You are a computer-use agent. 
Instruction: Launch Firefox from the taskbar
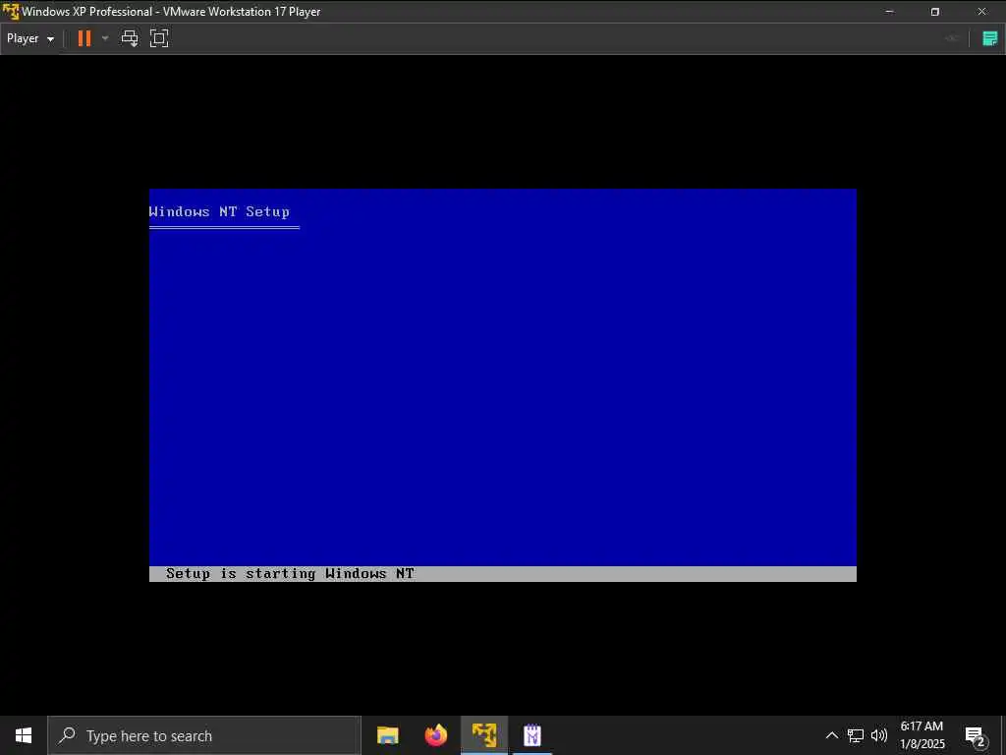(x=435, y=735)
